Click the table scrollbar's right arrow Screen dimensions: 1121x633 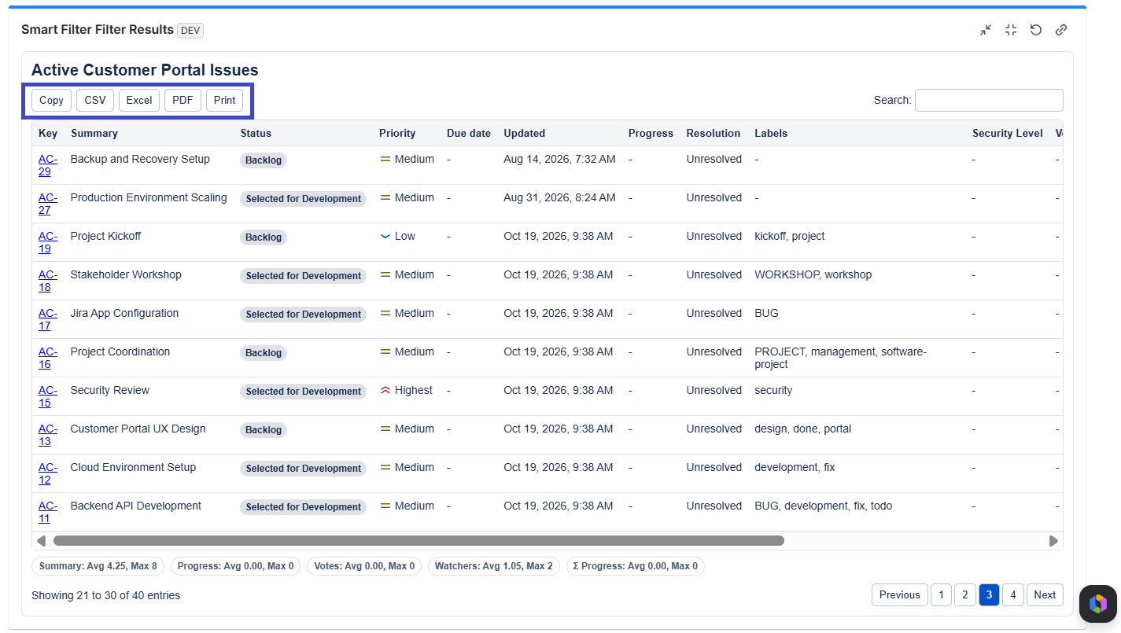1053,541
